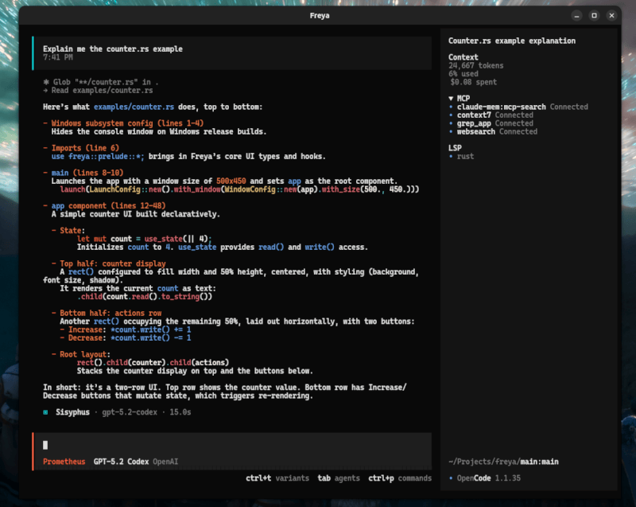Click the user message 'Explain me the counter.rs example'
636x507 pixels.
click(112, 49)
